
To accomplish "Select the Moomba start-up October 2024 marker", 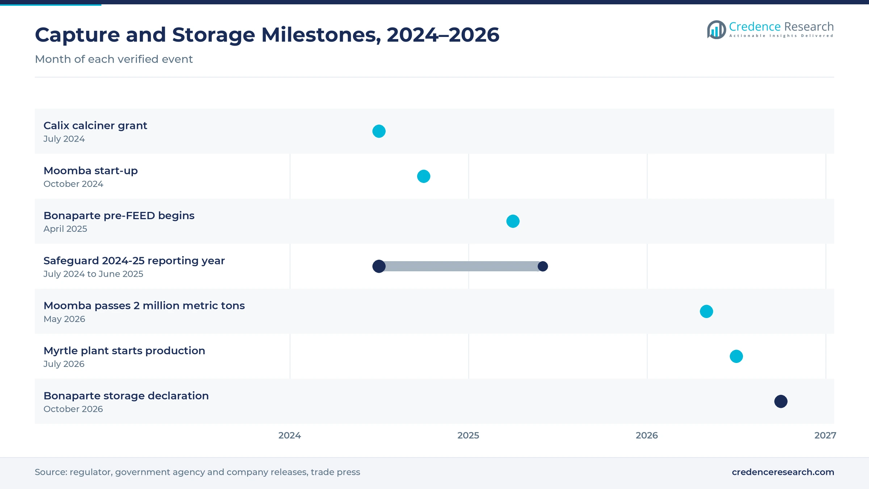I will click(424, 176).
